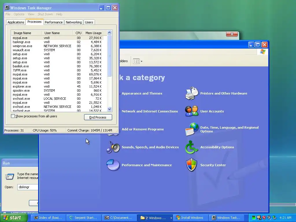Open Printers and Other Hardware category icon
The height and width of the screenshot is (222, 296).
click(x=192, y=93)
